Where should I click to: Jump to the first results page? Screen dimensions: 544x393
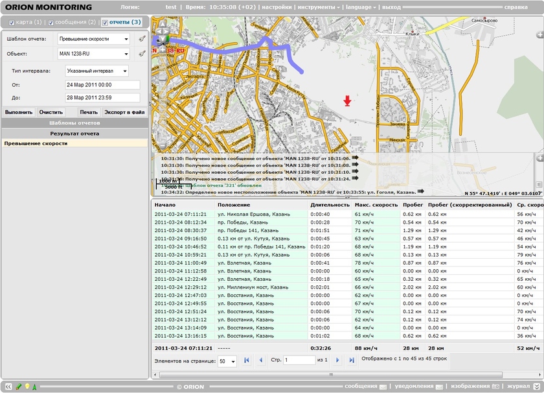point(247,360)
